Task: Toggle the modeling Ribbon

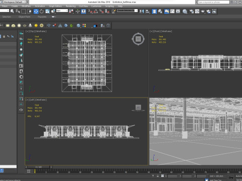Action: tap(167, 11)
